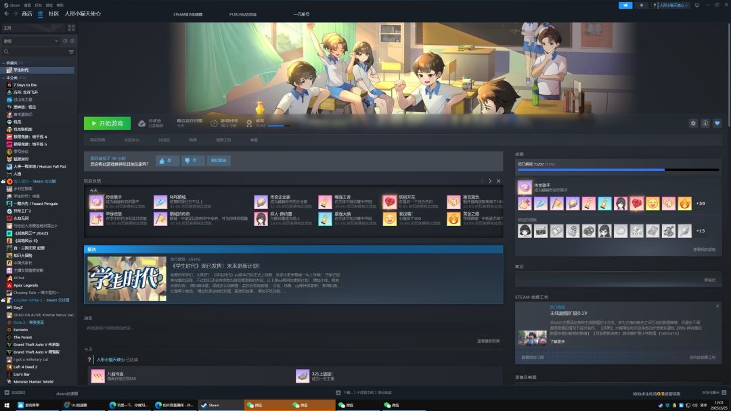731x411 pixels.
Task: Click the achievement progress bar
Action: click(x=618, y=170)
